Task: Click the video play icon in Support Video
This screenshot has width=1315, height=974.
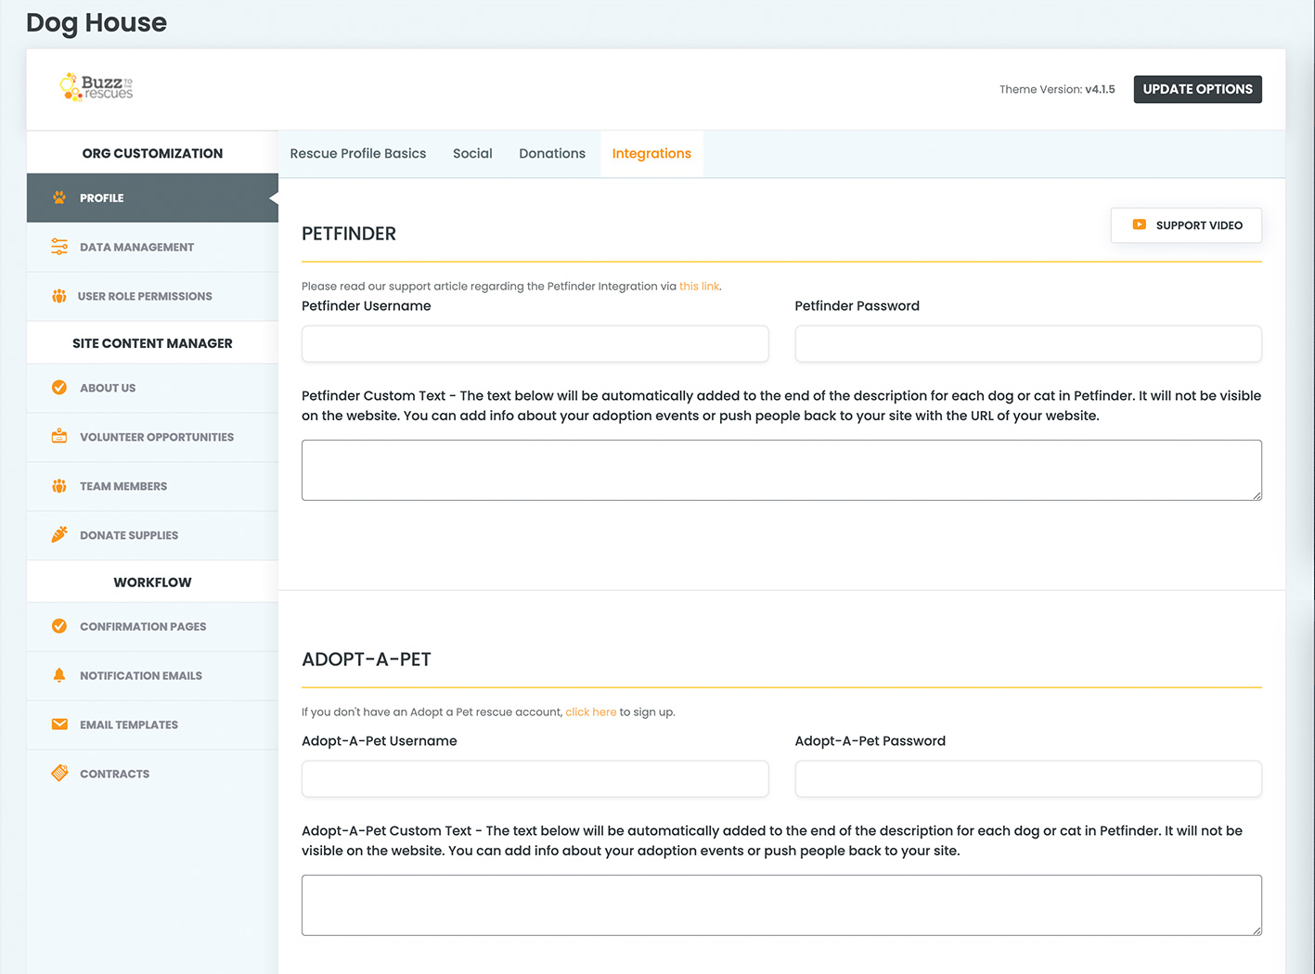Action: pos(1139,224)
